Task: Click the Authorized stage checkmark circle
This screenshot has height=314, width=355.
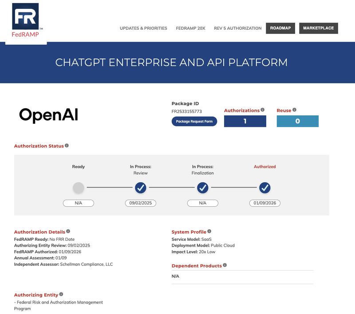Action: (x=265, y=188)
